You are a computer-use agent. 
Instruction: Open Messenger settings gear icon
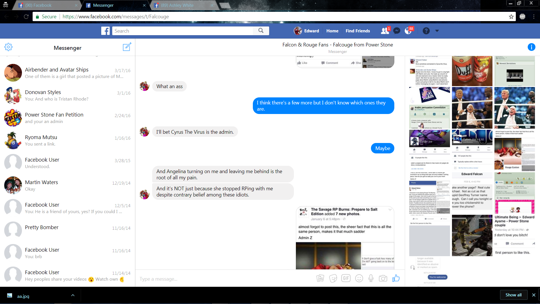[x=8, y=47]
